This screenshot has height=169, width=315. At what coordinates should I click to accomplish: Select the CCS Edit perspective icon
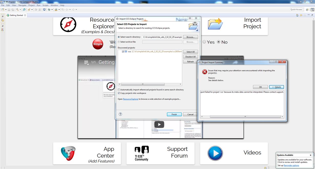[312, 10]
